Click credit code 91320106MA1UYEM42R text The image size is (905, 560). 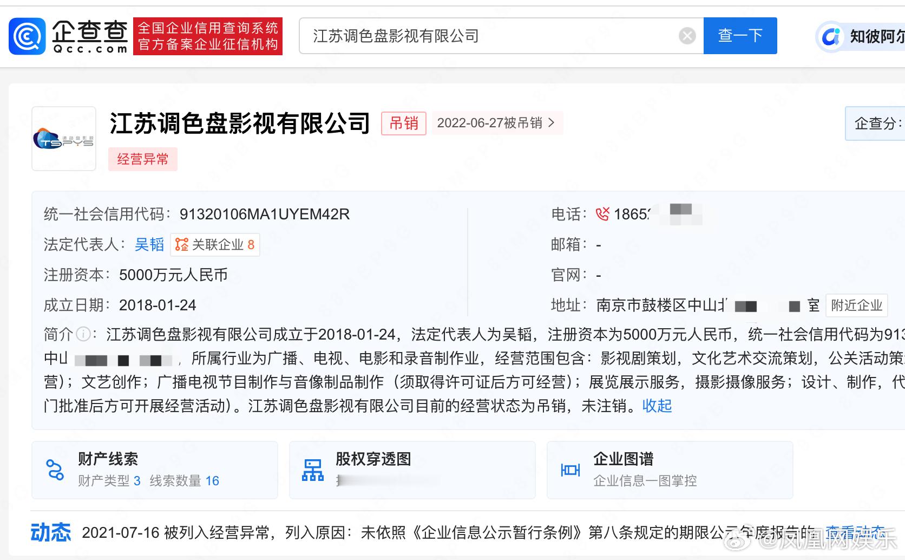tap(265, 214)
